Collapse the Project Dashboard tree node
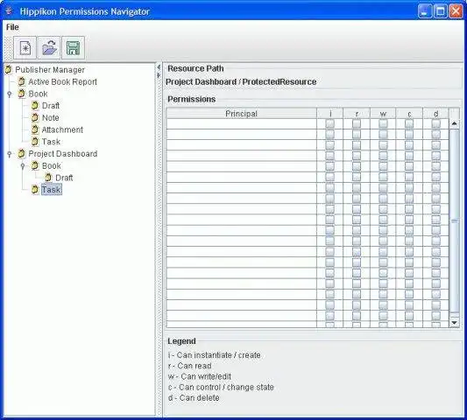 (10, 154)
